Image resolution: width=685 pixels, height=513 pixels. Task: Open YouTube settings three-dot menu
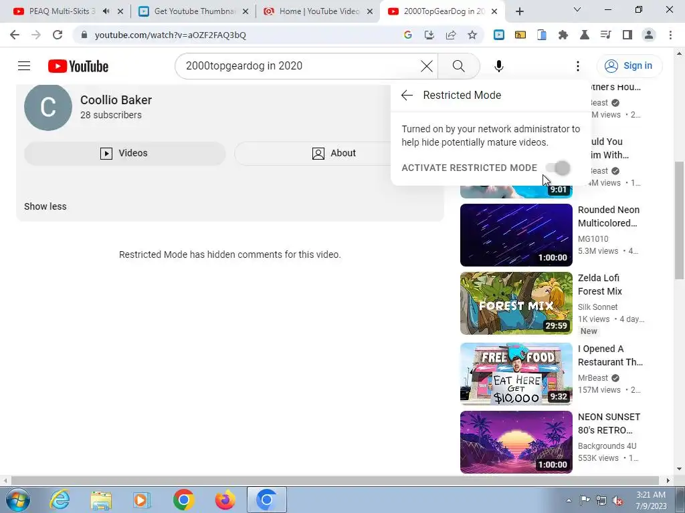tap(577, 66)
